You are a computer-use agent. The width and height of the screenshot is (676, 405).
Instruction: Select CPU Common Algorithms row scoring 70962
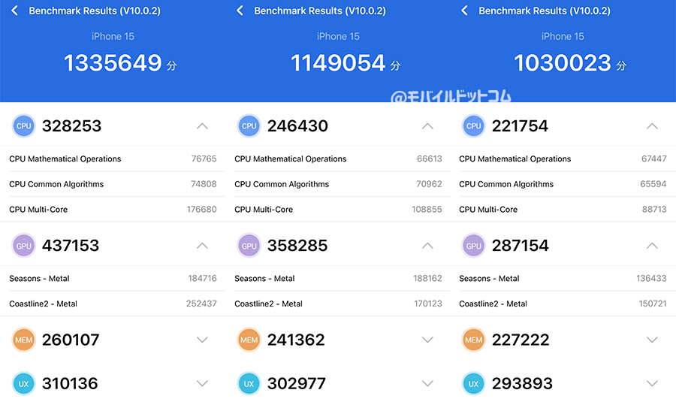338,184
